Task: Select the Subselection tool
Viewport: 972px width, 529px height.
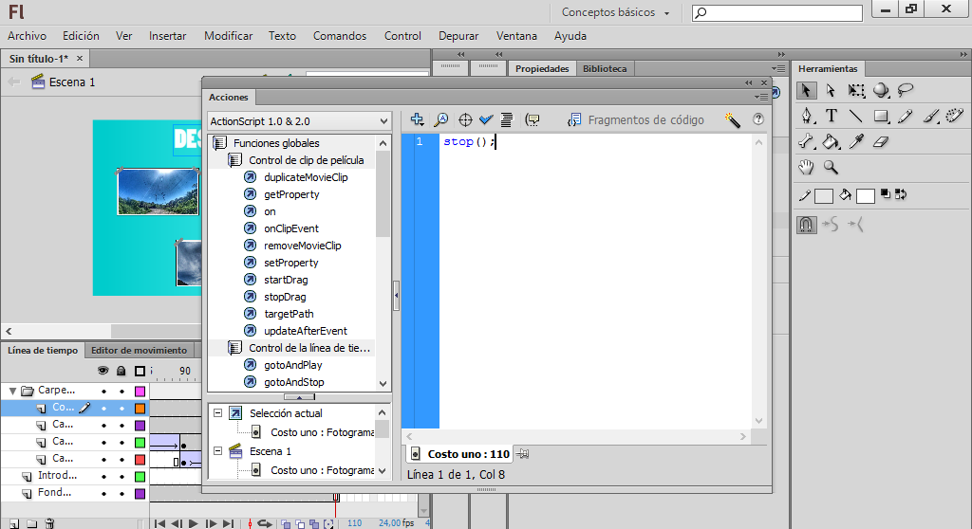Action: (831, 91)
